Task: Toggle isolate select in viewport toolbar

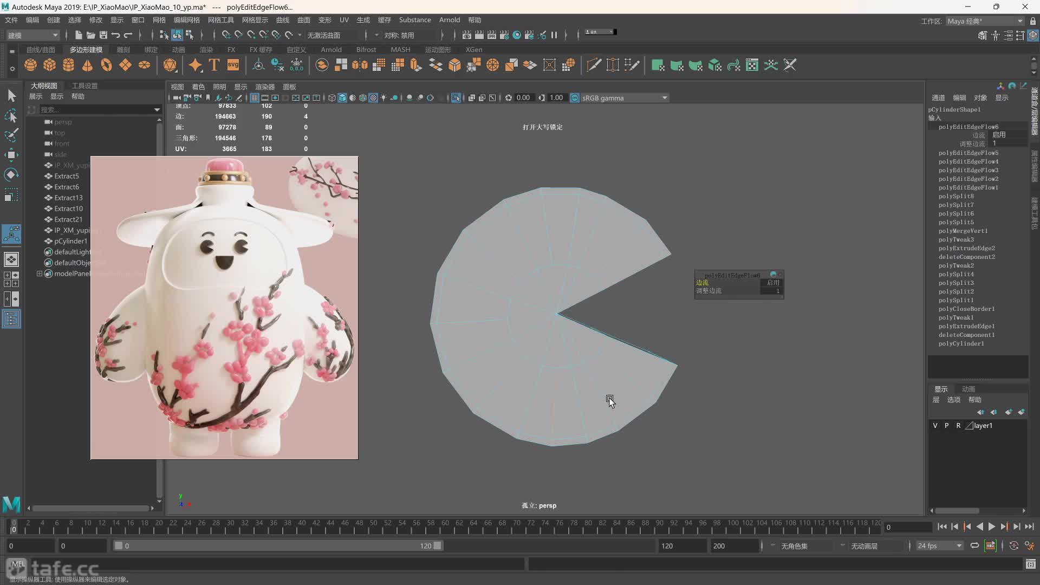Action: click(456, 98)
